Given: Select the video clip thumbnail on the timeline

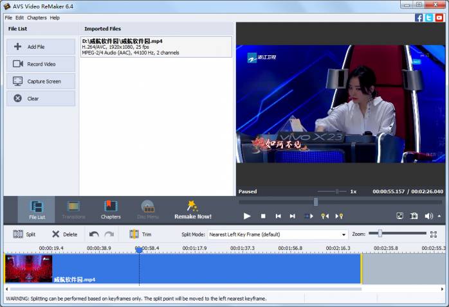Looking at the screenshot, I should pos(28,268).
